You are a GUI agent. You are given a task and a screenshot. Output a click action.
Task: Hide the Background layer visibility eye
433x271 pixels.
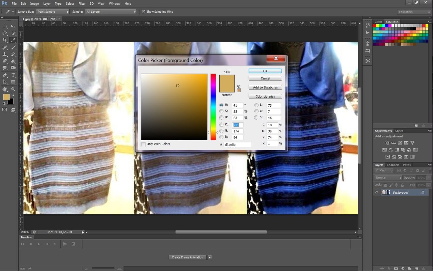coord(377,192)
